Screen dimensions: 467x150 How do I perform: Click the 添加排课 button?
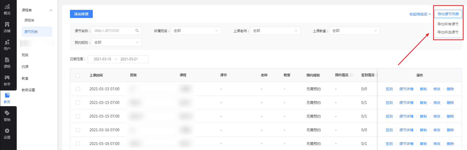point(81,14)
